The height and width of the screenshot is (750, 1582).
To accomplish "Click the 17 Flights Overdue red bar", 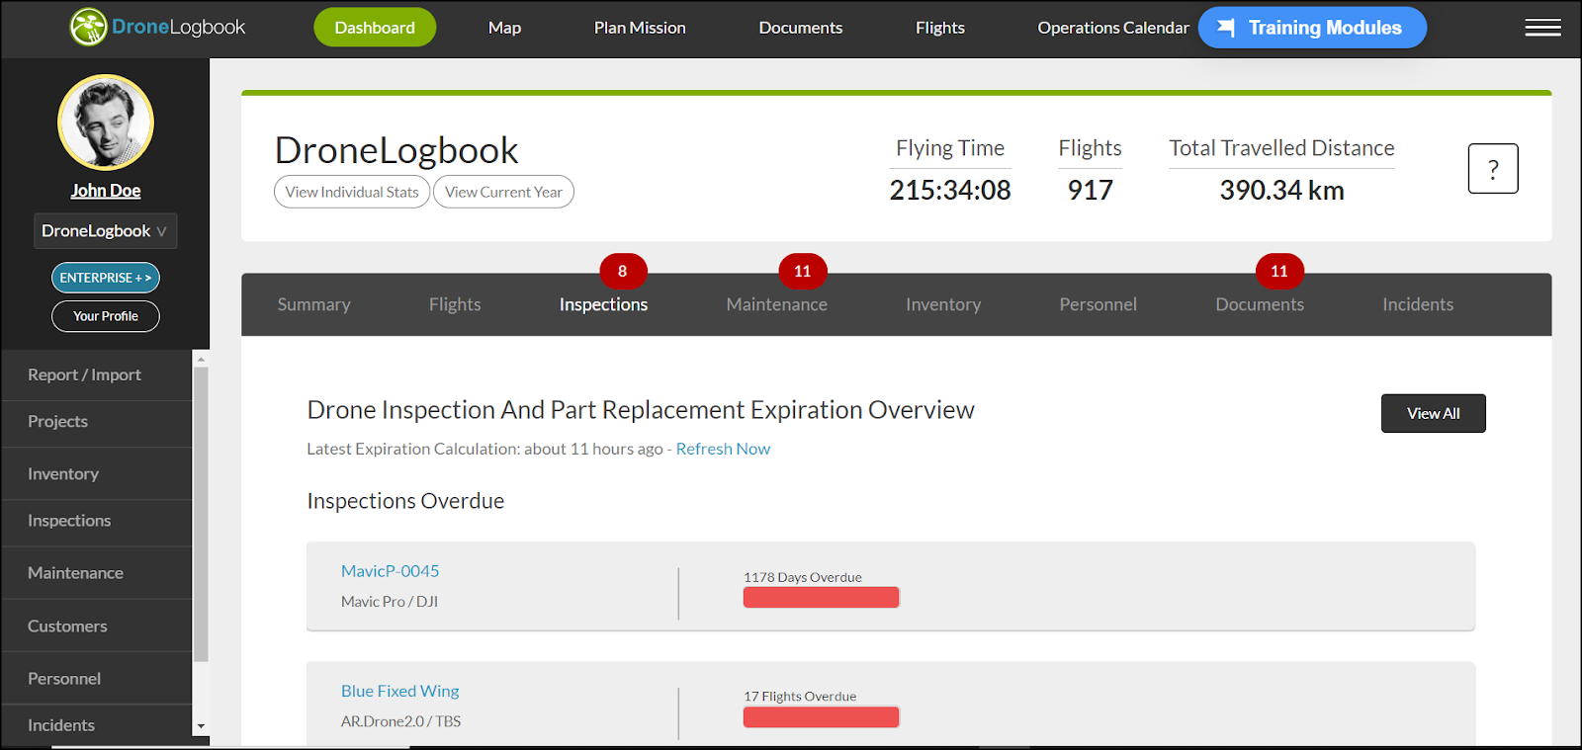I will tap(821, 716).
